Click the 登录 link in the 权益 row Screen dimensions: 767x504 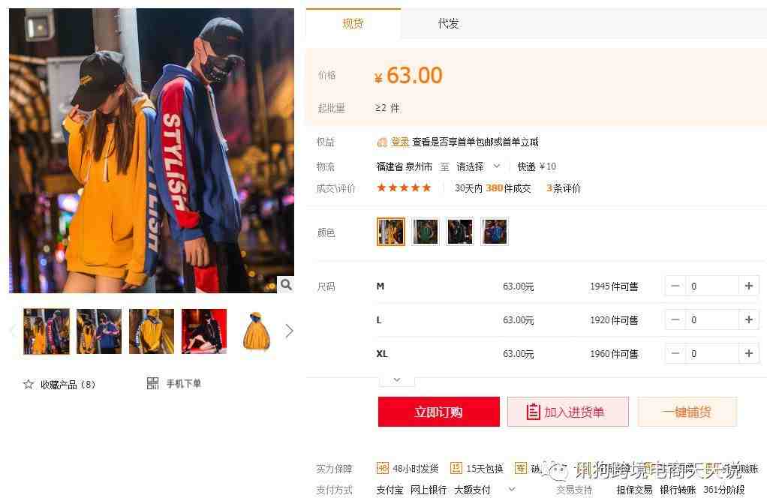coord(400,142)
